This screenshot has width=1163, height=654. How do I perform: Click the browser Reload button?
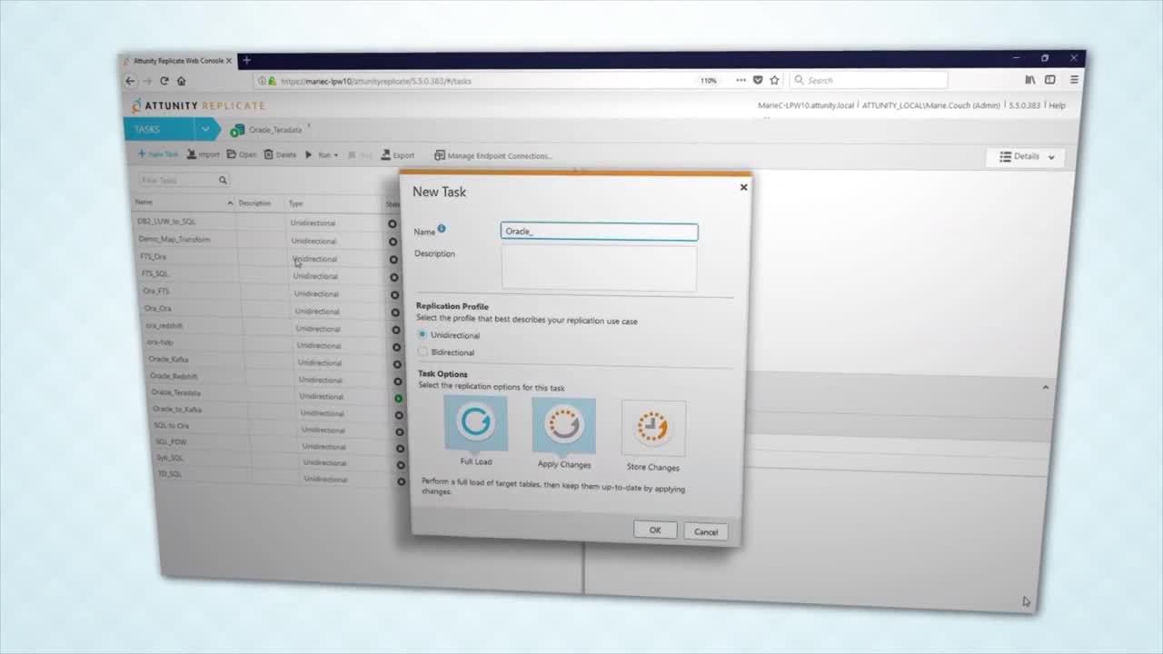pos(164,81)
